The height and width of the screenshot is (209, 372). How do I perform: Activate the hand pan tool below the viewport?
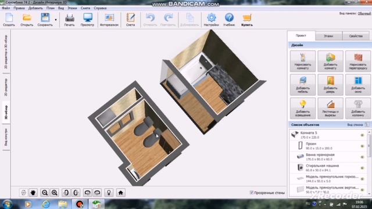[33, 193]
